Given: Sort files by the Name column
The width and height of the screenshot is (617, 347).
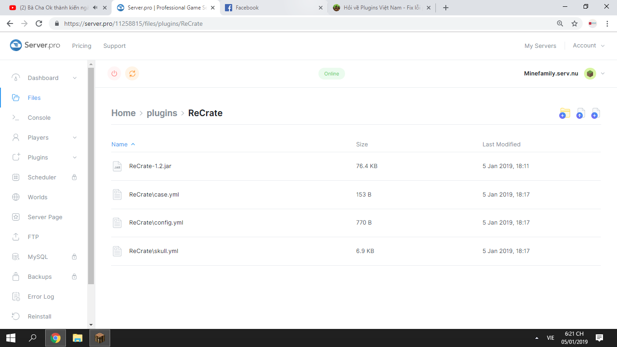Looking at the screenshot, I should 123,145.
